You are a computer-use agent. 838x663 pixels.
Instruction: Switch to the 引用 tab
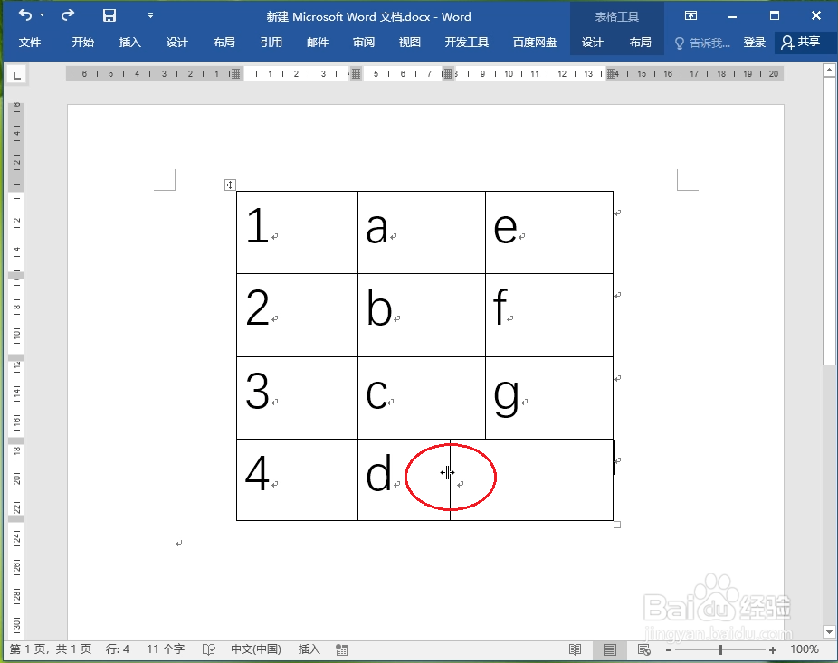point(271,43)
